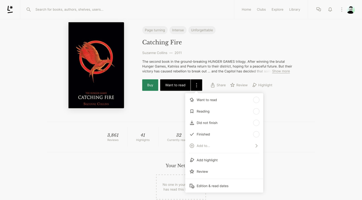Click the green Buy button
Viewport: 362px width, 200px height.
click(x=150, y=85)
